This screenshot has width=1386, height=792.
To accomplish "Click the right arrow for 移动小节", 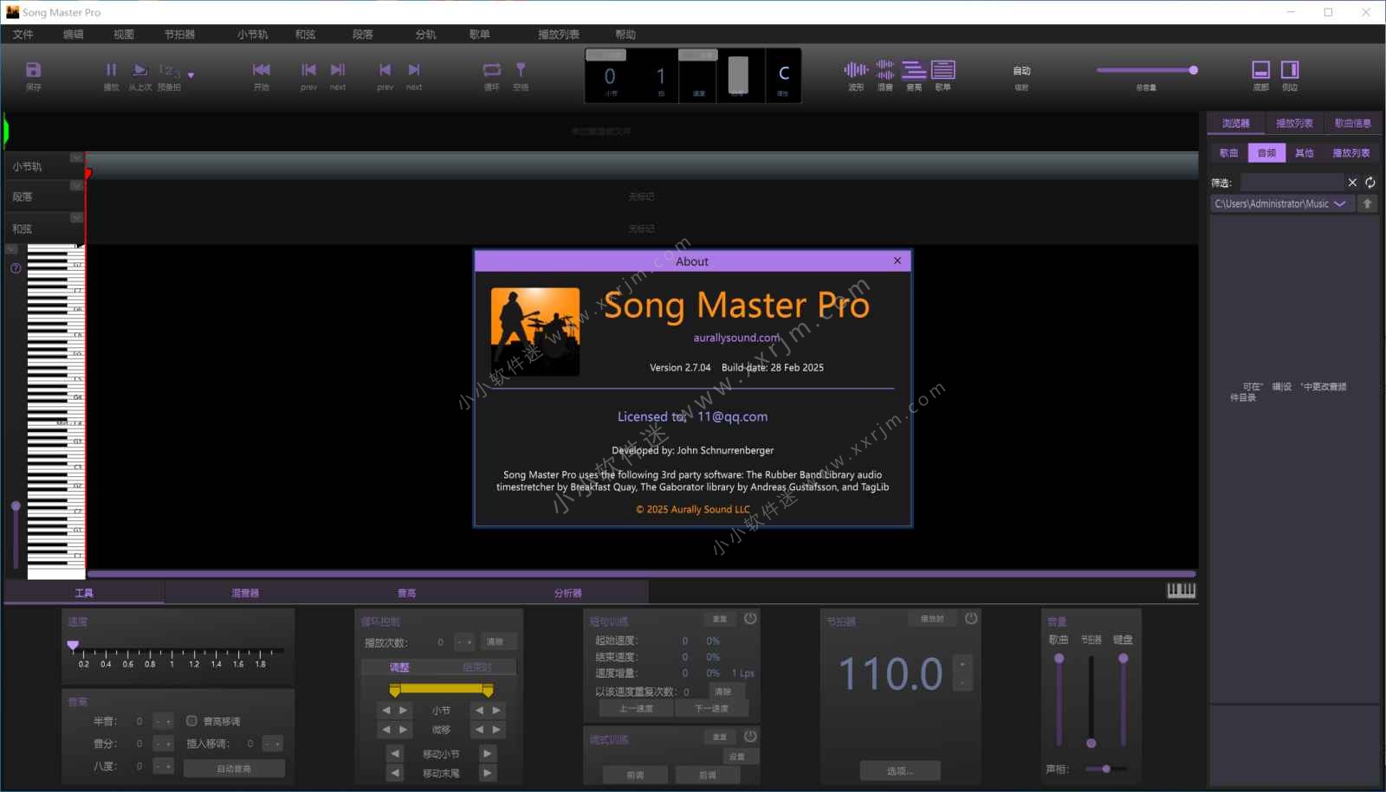I will click(x=488, y=754).
